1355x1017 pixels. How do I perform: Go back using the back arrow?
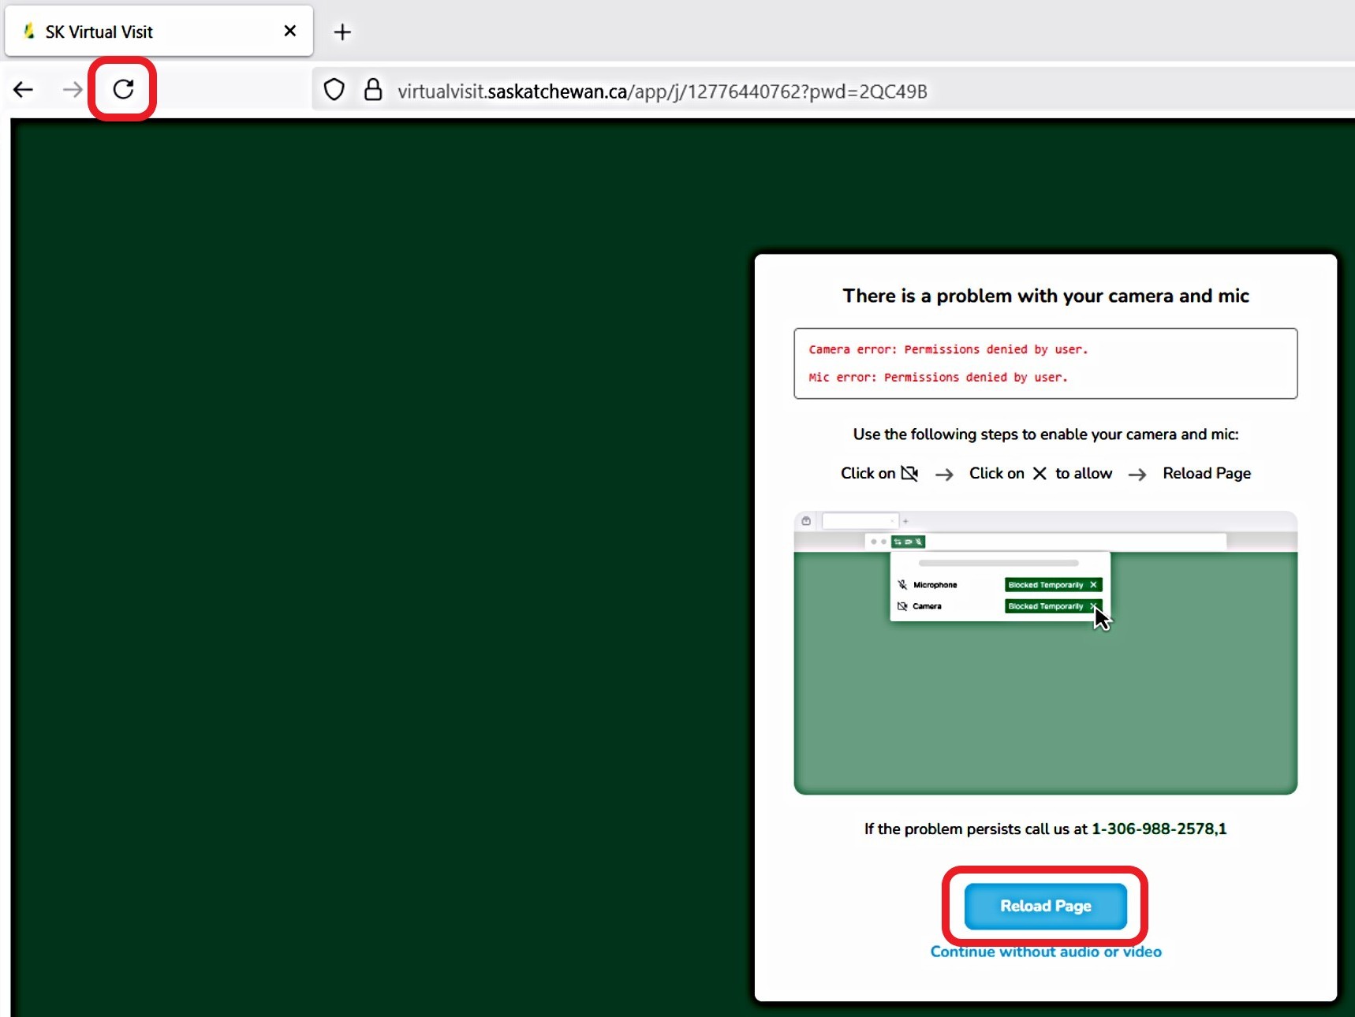point(24,90)
